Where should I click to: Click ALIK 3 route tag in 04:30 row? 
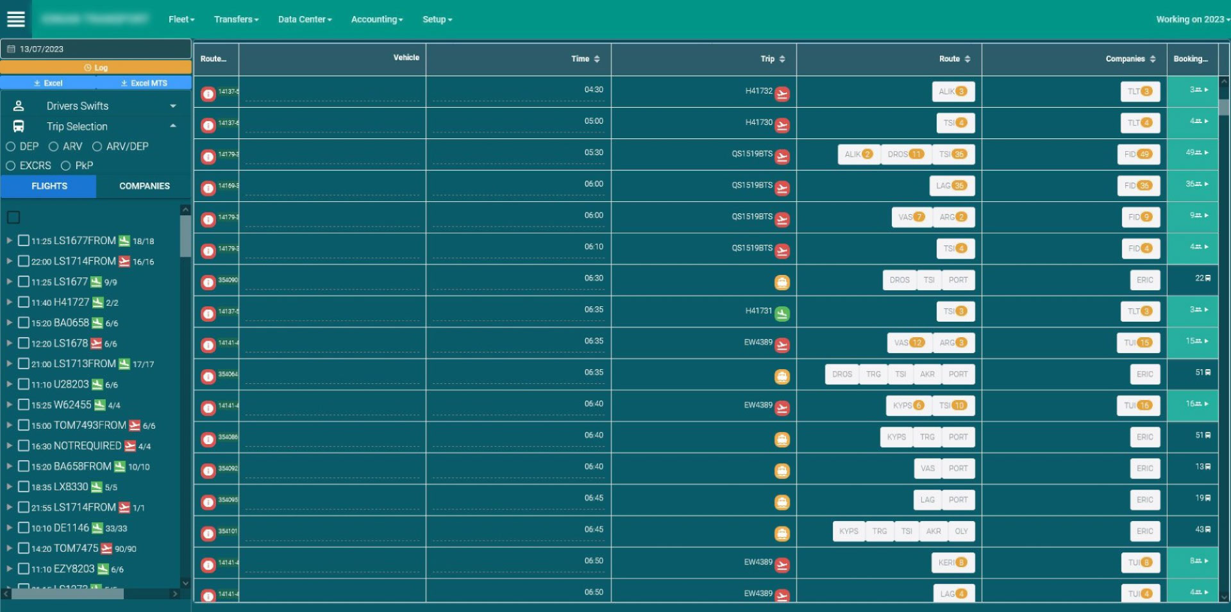pyautogui.click(x=953, y=92)
